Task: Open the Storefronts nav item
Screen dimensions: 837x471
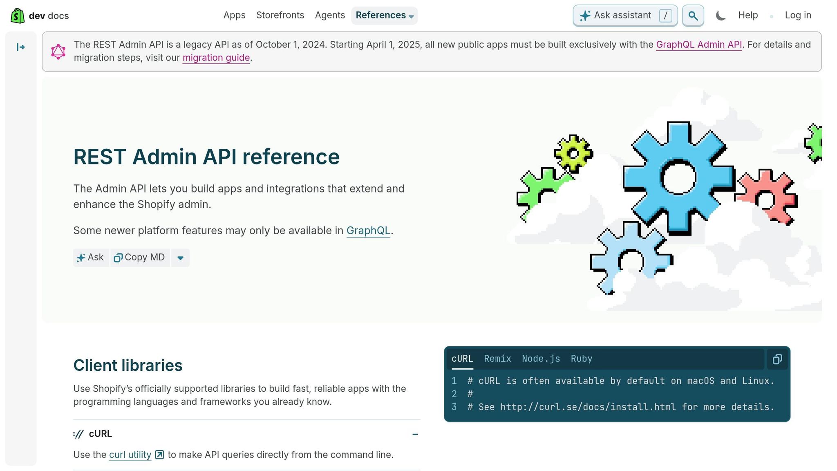Action: (280, 15)
